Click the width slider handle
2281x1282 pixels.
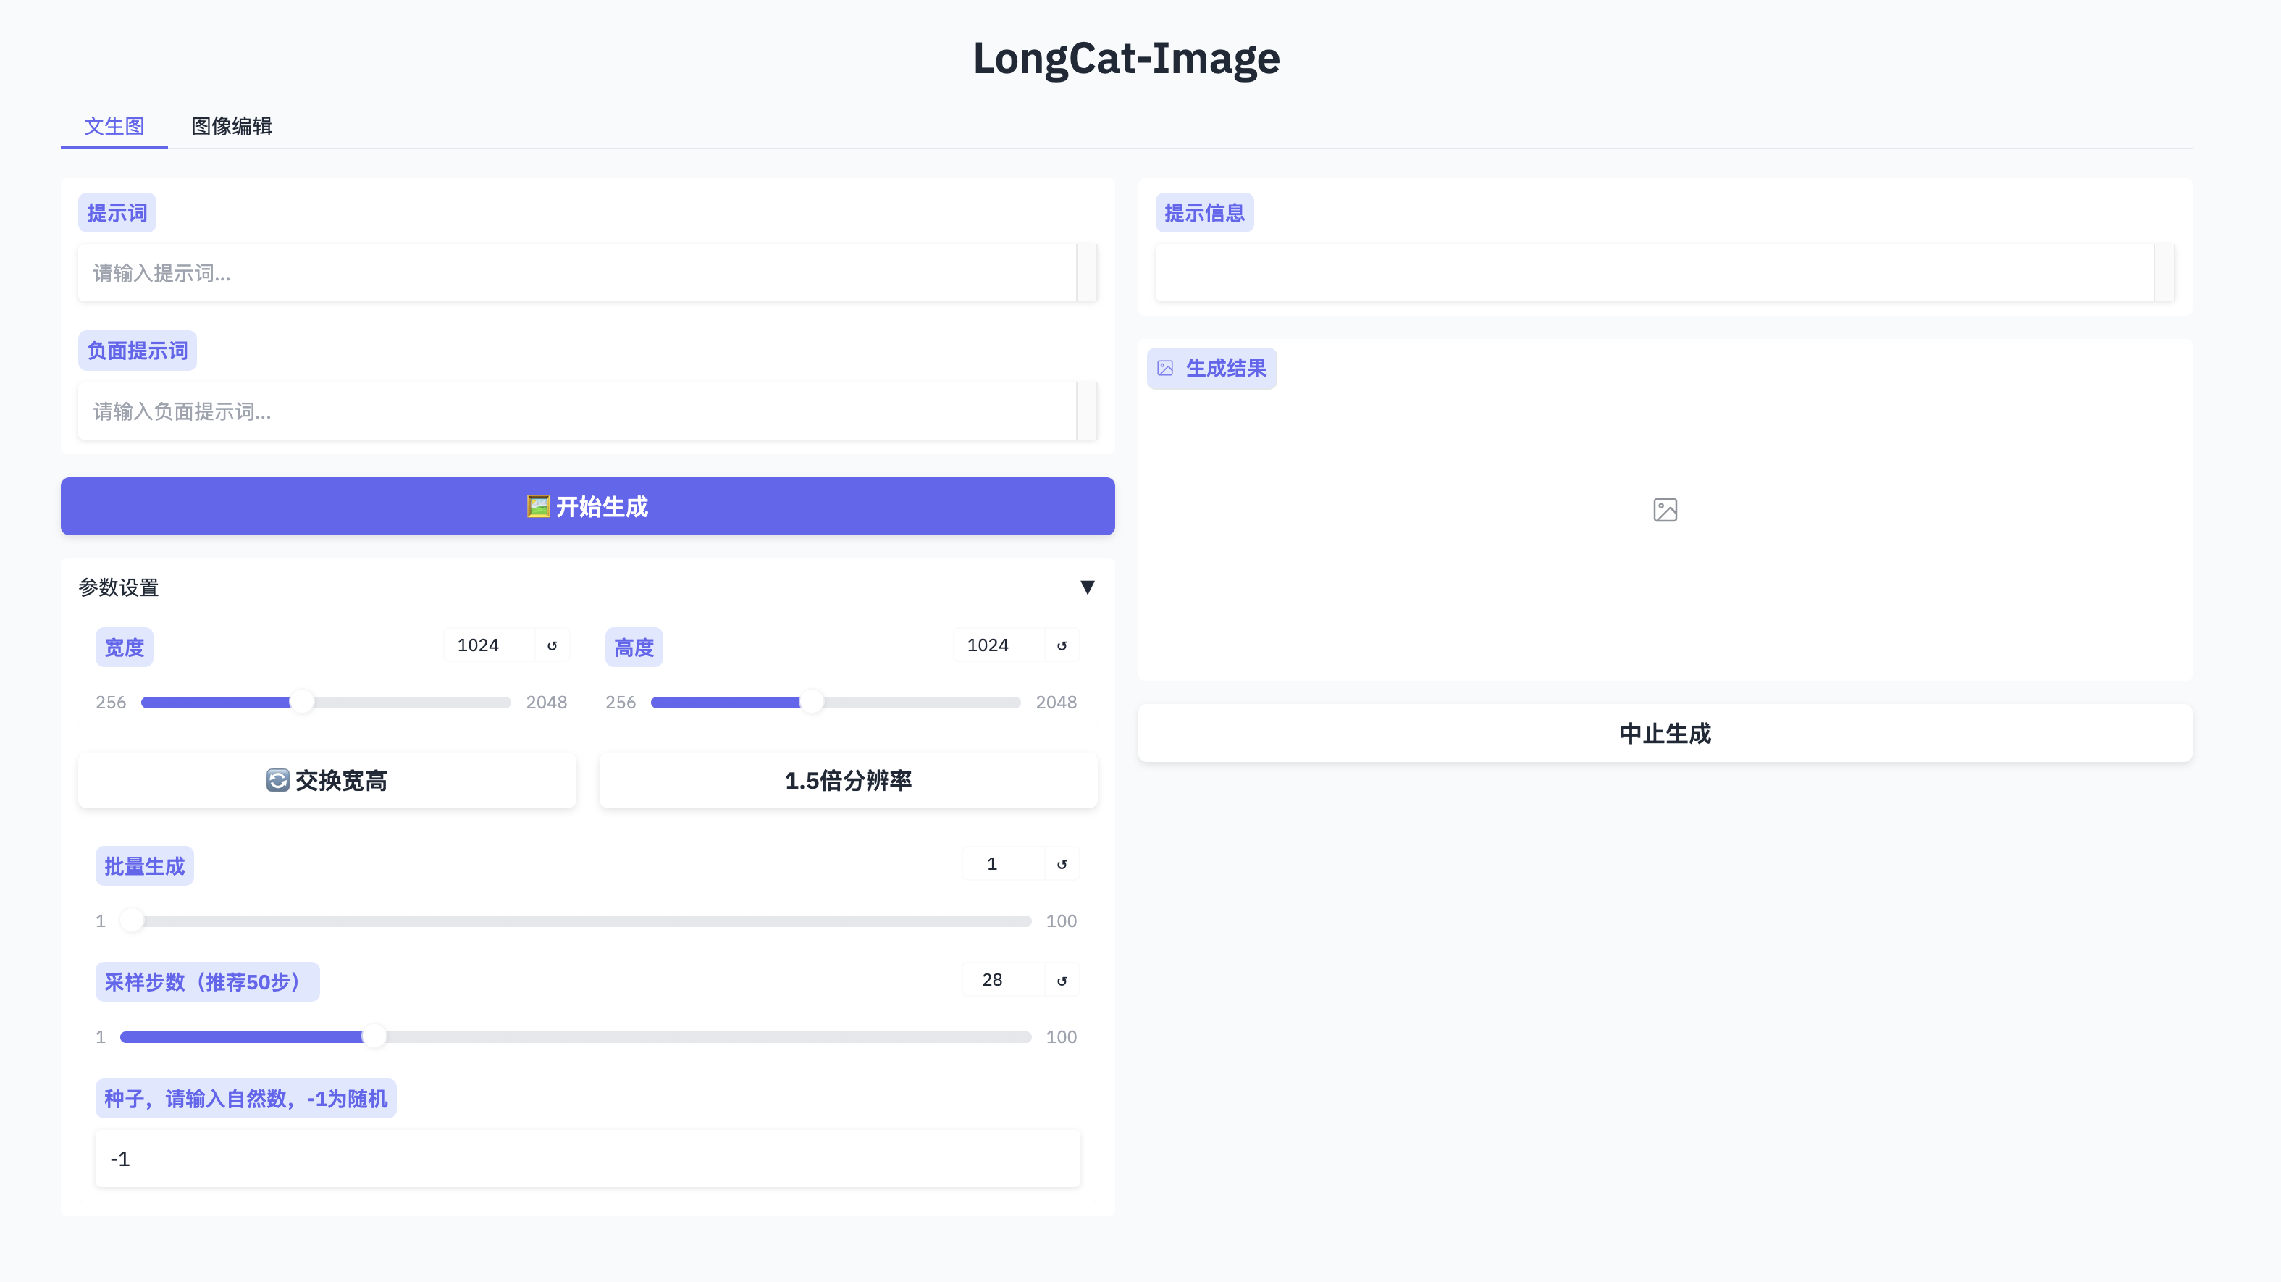pyautogui.click(x=302, y=702)
